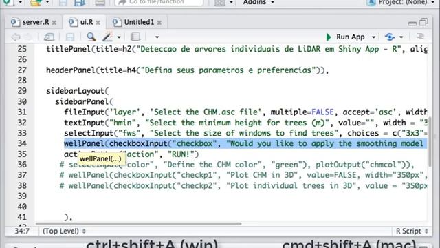Close the server.R tab
Viewport: 440px width, 248px height.
tap(54, 23)
